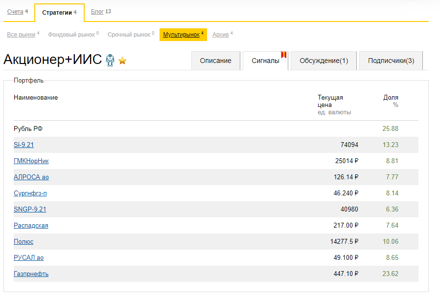Click the red bookmark flag on Сигналы tab
This screenshot has width=440, height=296.
pyautogui.click(x=284, y=55)
